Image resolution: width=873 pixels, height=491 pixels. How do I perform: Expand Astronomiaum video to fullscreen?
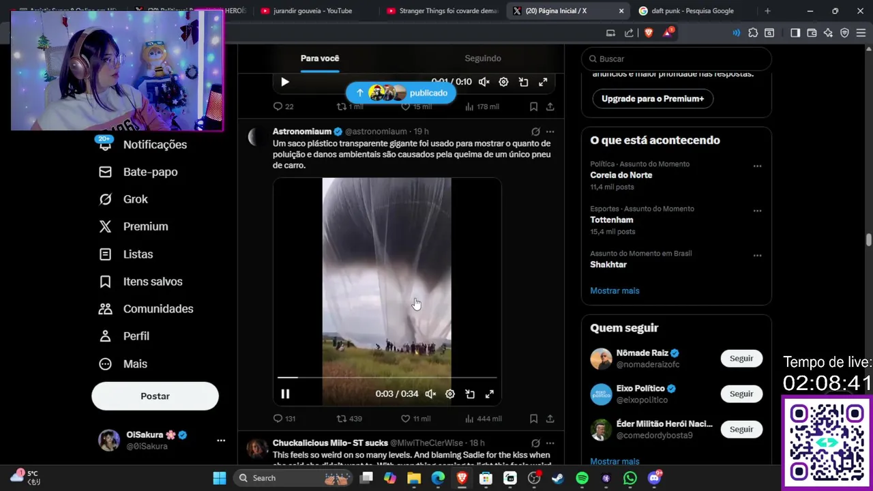coord(489,393)
